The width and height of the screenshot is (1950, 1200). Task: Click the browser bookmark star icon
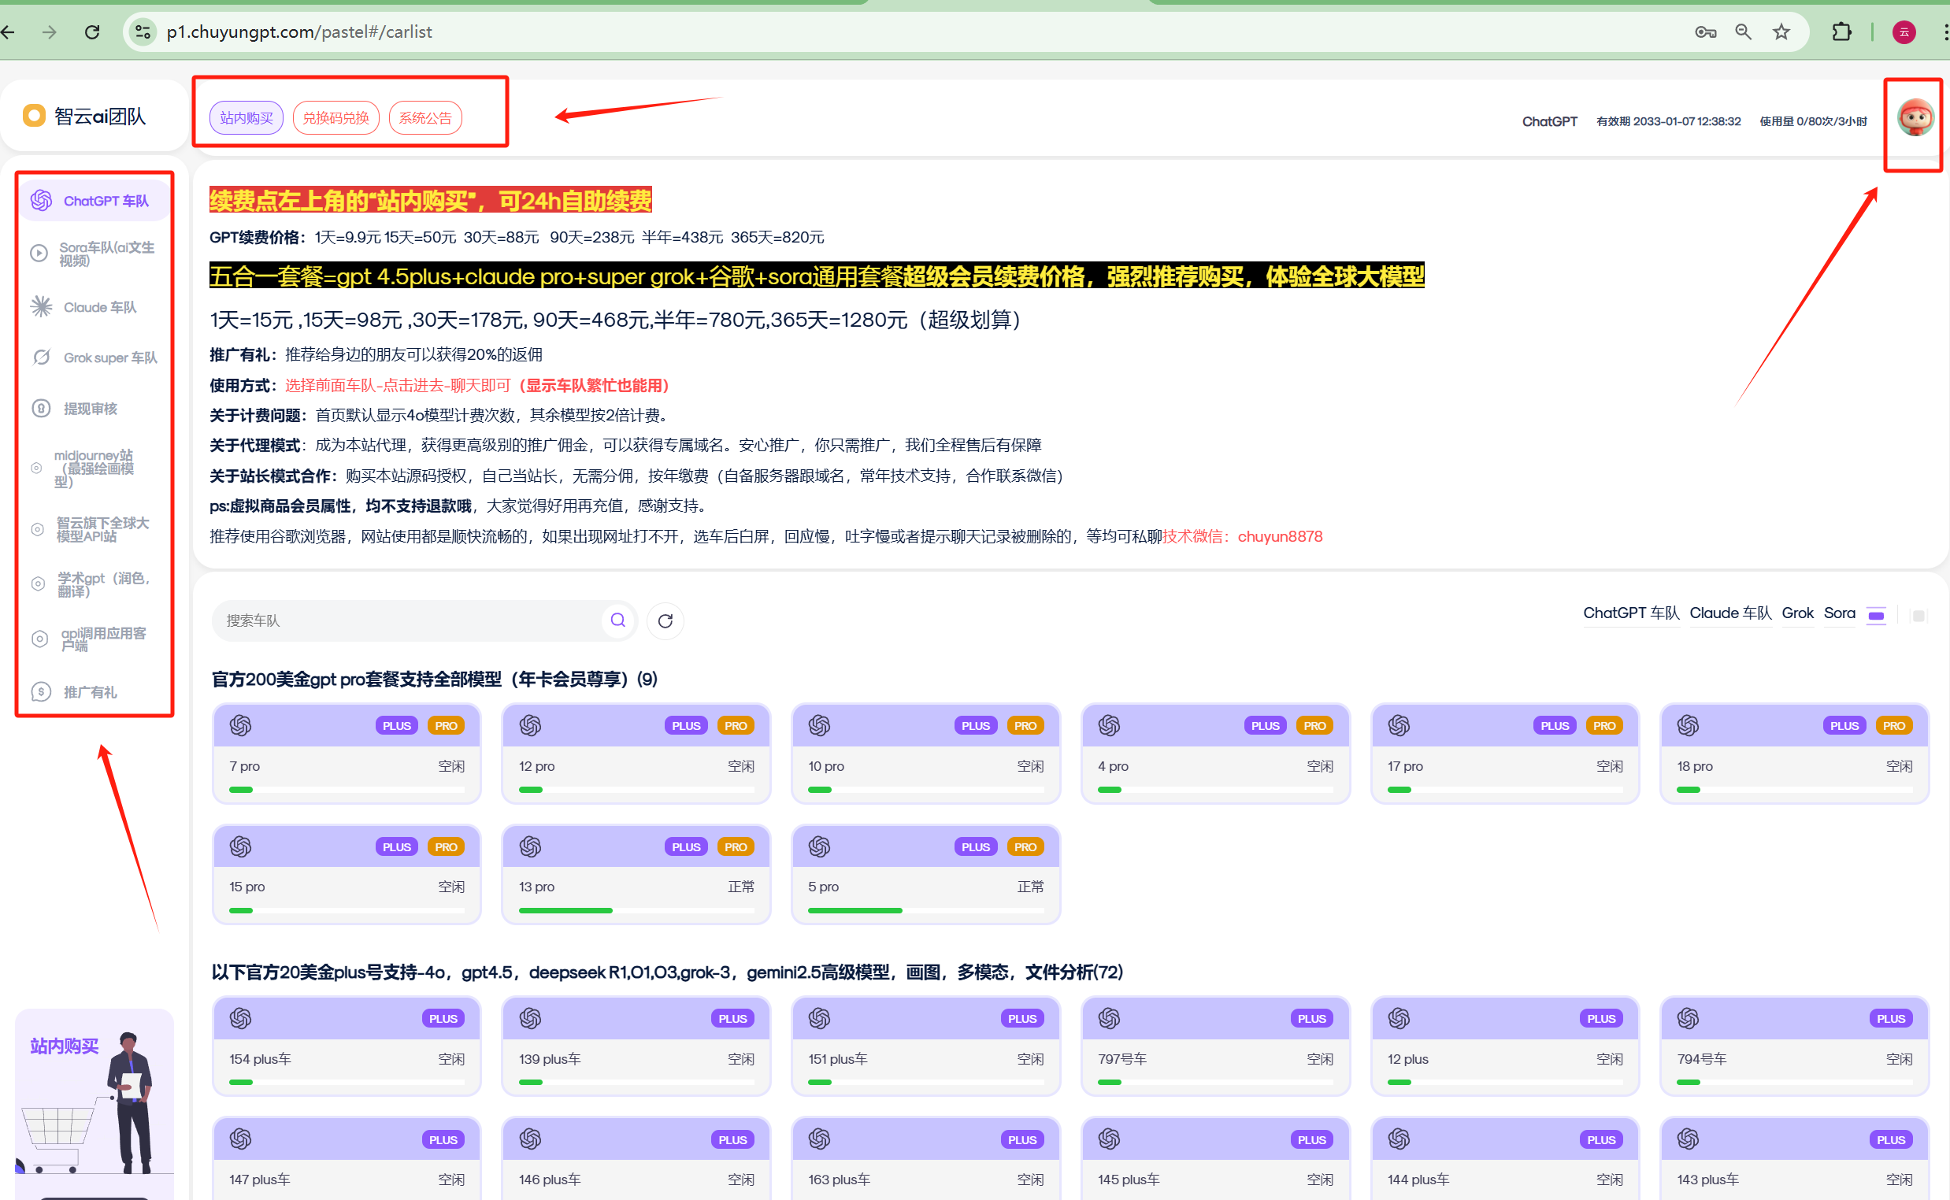pos(1781,31)
